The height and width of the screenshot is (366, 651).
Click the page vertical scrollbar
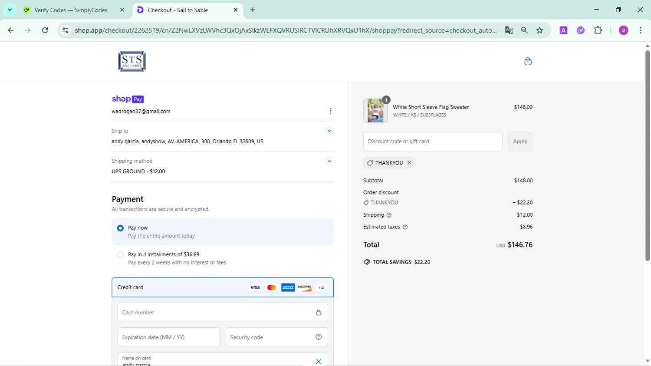647,155
